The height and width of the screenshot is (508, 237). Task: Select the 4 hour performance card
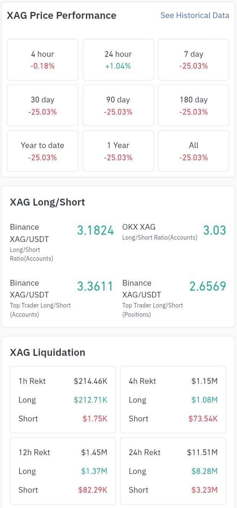click(x=42, y=60)
